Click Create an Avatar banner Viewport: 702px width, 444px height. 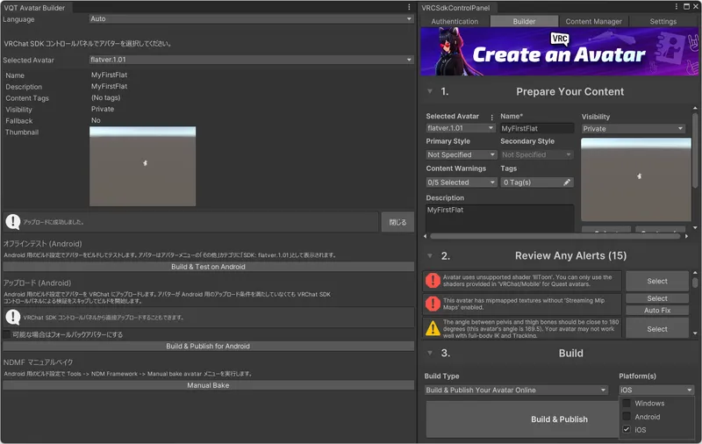[x=559, y=52]
